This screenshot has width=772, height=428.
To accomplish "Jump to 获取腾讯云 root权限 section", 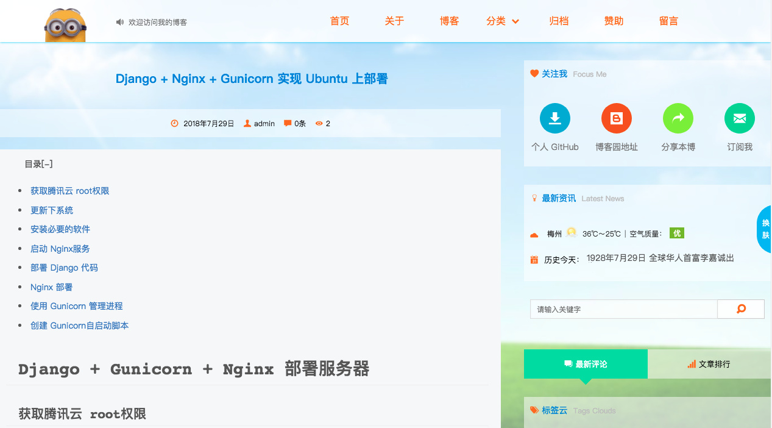I will click(x=70, y=191).
